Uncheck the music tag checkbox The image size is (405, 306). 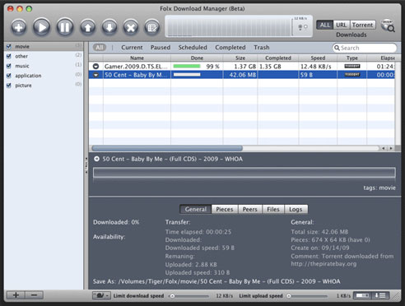coord(9,66)
